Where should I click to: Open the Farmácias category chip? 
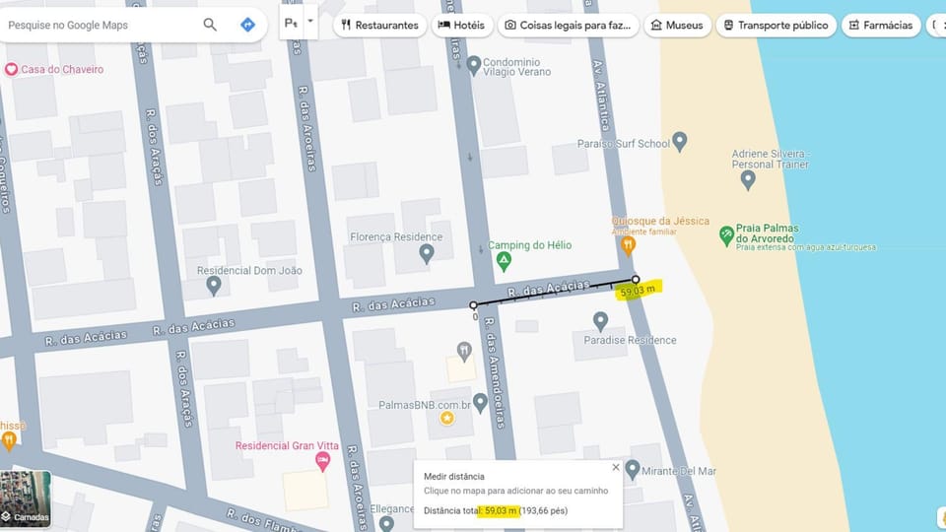point(881,26)
